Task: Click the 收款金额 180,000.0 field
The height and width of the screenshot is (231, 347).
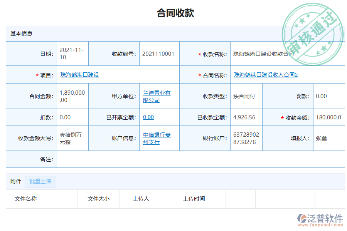Action: [328, 117]
